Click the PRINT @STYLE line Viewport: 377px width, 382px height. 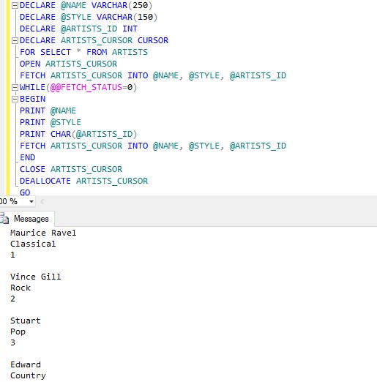(51, 122)
